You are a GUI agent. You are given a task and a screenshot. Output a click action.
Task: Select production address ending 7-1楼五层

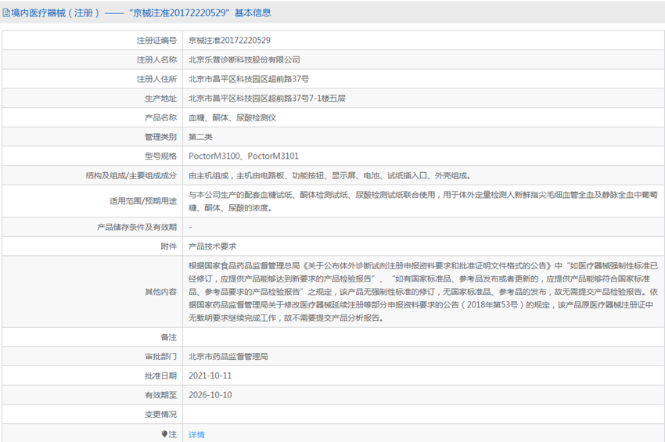(x=268, y=99)
